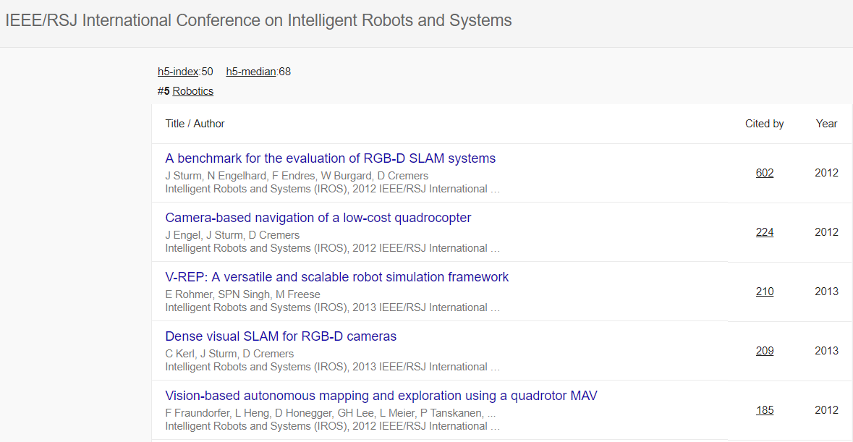Screen dimensions: 853x442
Task: View the 210 citing articles
Action: tap(764, 292)
